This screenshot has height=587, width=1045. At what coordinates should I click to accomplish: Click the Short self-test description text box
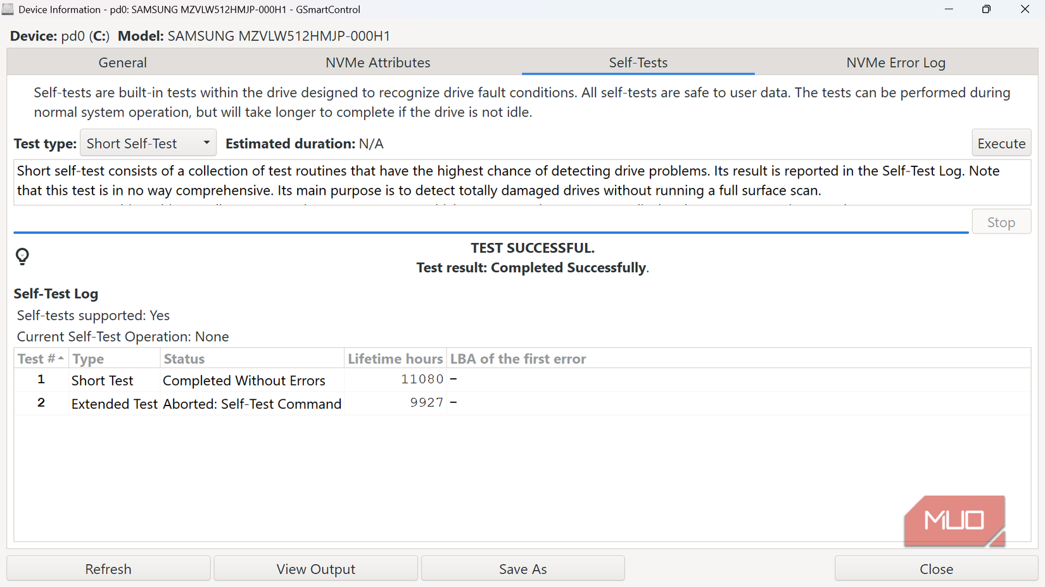[522, 182]
